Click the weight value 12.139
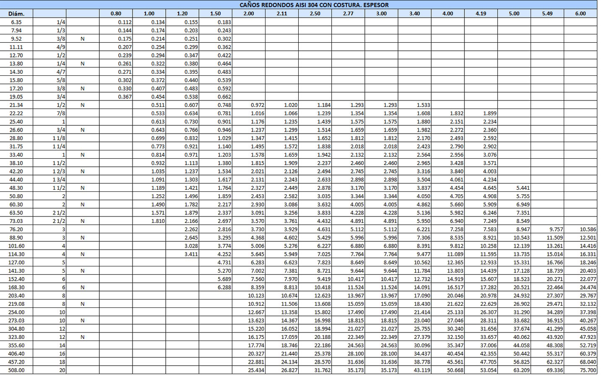604x382 pixels. pos(521,246)
